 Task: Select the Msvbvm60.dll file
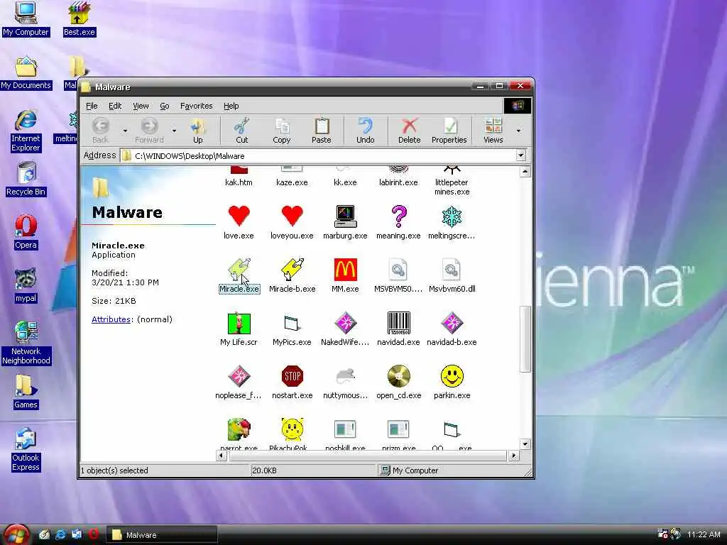[x=452, y=275]
